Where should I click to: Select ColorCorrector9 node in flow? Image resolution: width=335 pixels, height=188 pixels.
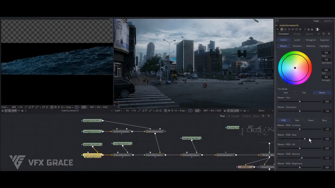point(121,131)
